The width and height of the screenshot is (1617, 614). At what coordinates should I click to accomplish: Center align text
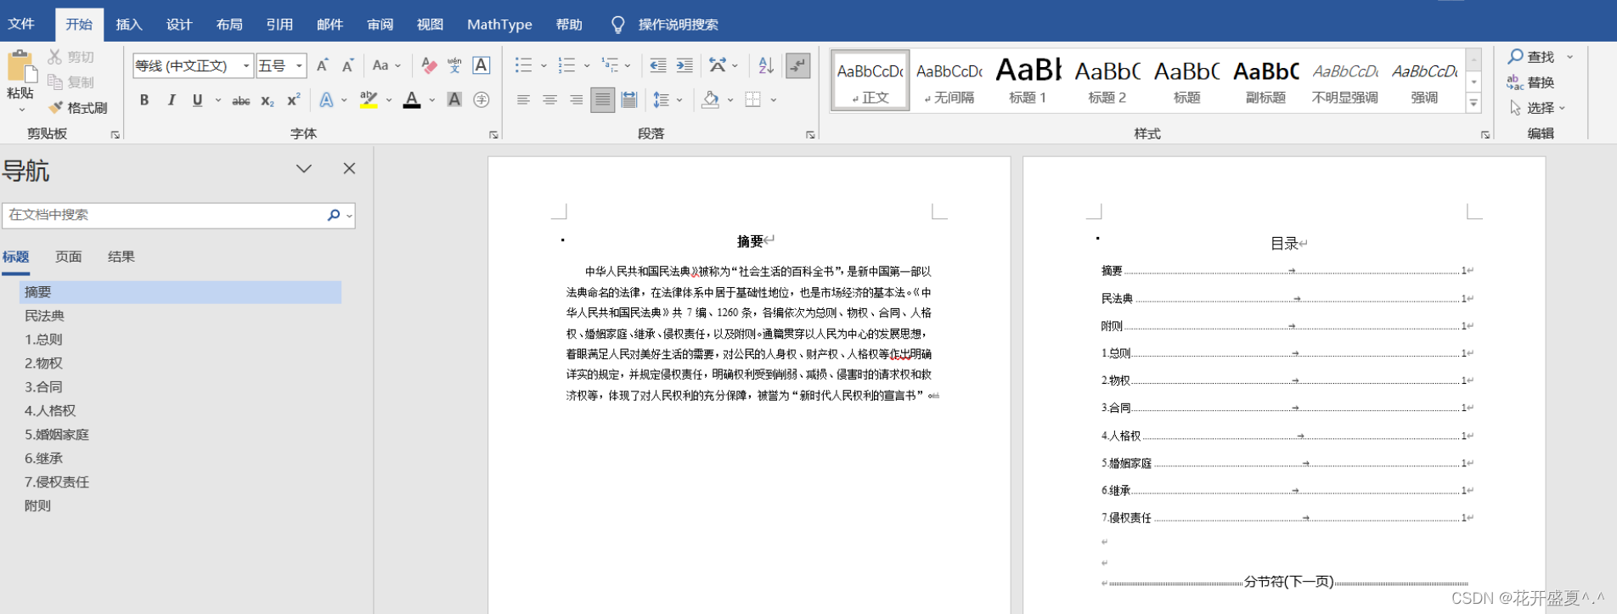549,100
